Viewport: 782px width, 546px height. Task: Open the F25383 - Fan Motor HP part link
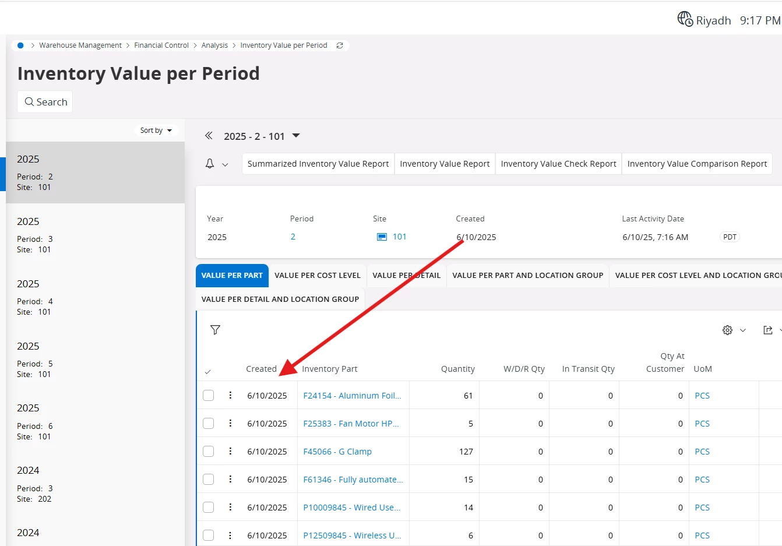coord(351,424)
